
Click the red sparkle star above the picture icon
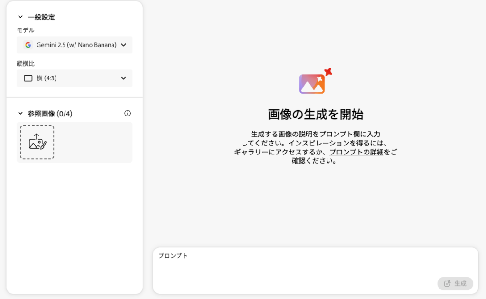(x=327, y=72)
